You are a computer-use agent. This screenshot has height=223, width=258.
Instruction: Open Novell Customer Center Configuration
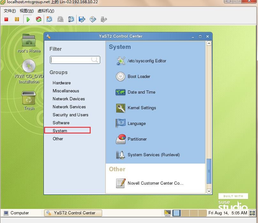(149, 183)
